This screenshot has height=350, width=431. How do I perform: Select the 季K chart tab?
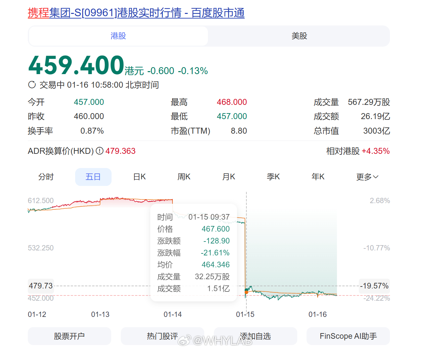coord(273,177)
